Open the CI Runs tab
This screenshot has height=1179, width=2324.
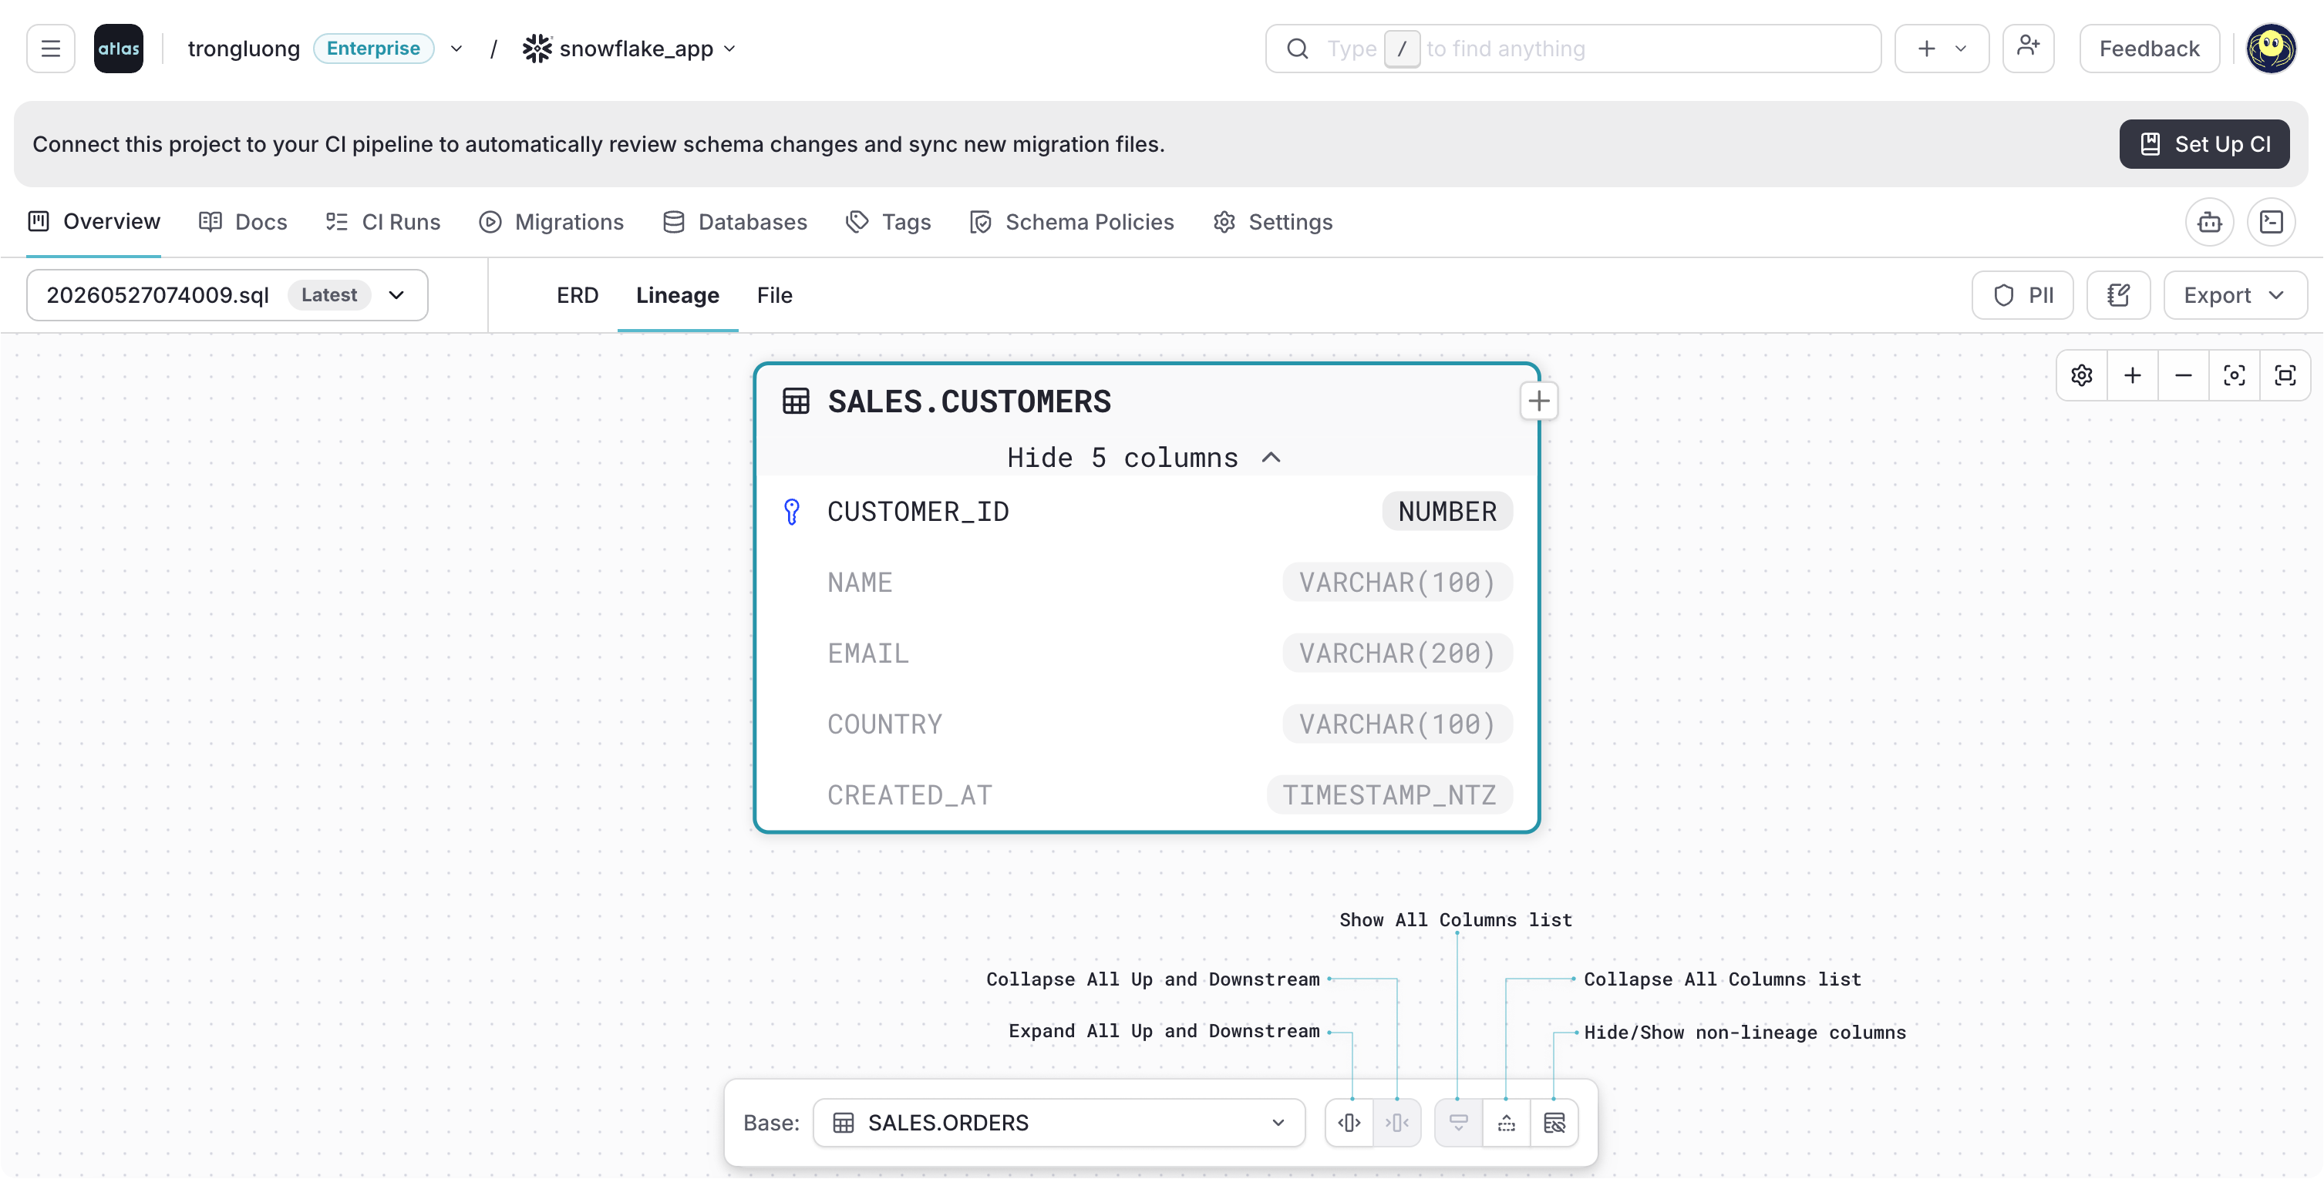[x=383, y=222]
